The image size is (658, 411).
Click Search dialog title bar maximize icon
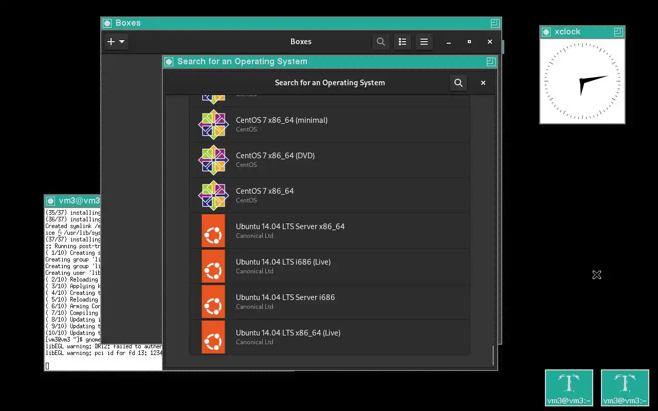tap(490, 62)
